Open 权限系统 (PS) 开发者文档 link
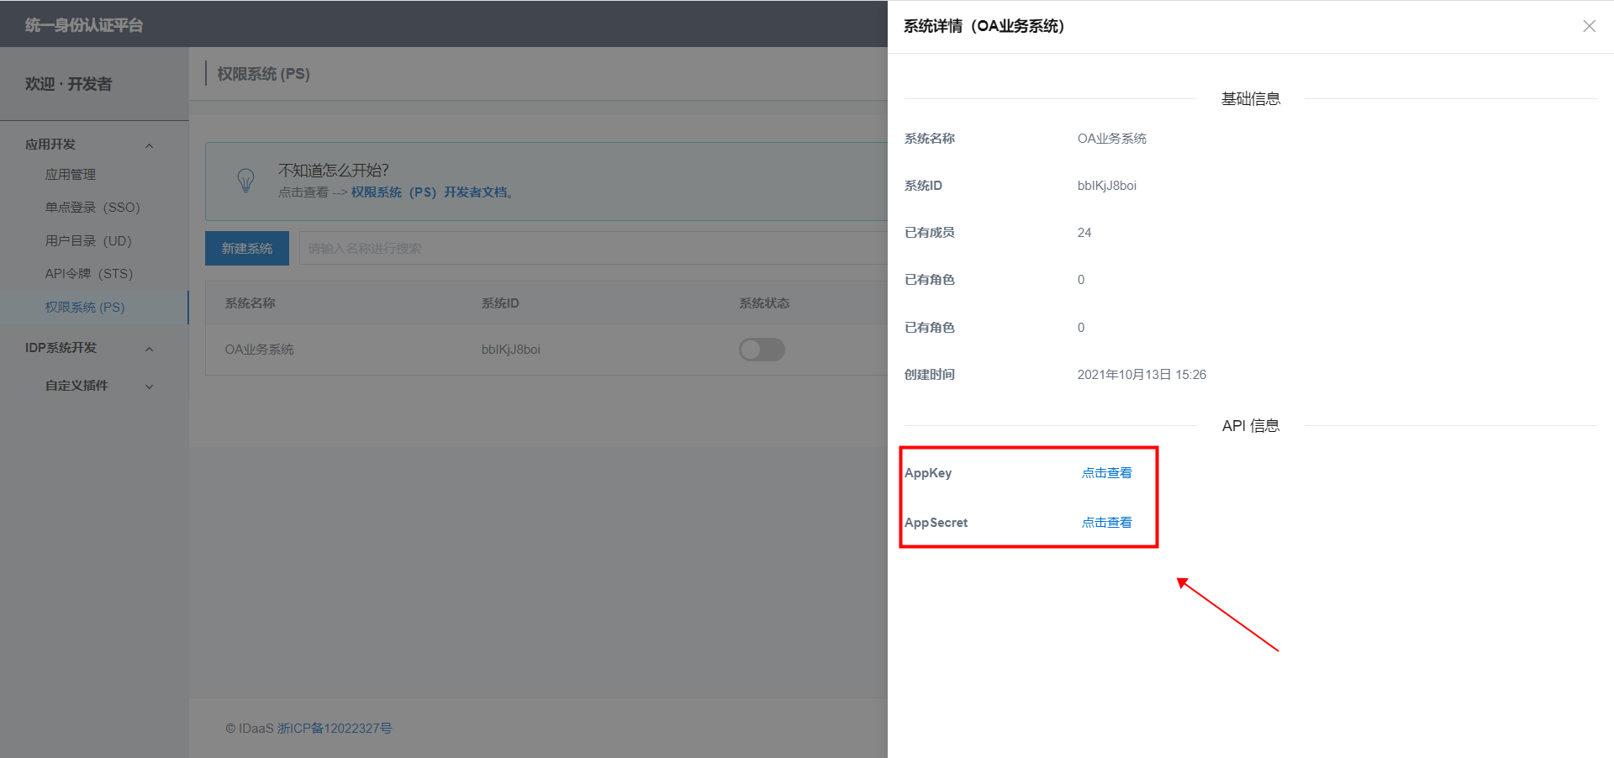Viewport: 1614px width, 758px height. pos(430,192)
